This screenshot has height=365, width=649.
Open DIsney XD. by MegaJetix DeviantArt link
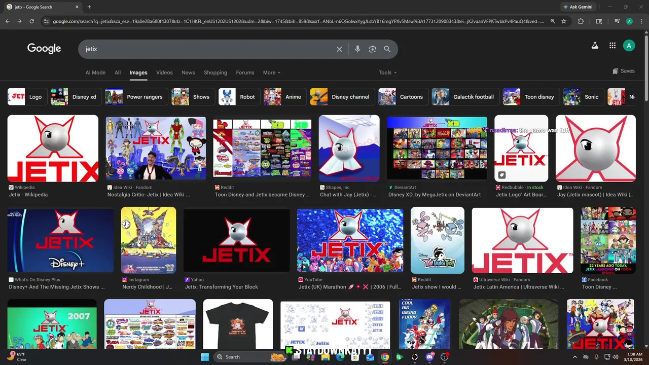[435, 195]
